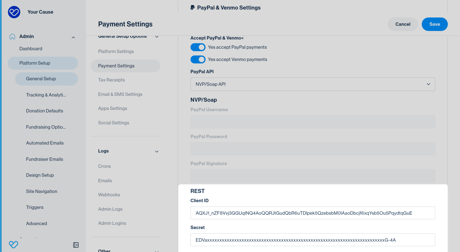The image size is (460, 252).
Task: Open Admin Logins
Action: click(112, 223)
